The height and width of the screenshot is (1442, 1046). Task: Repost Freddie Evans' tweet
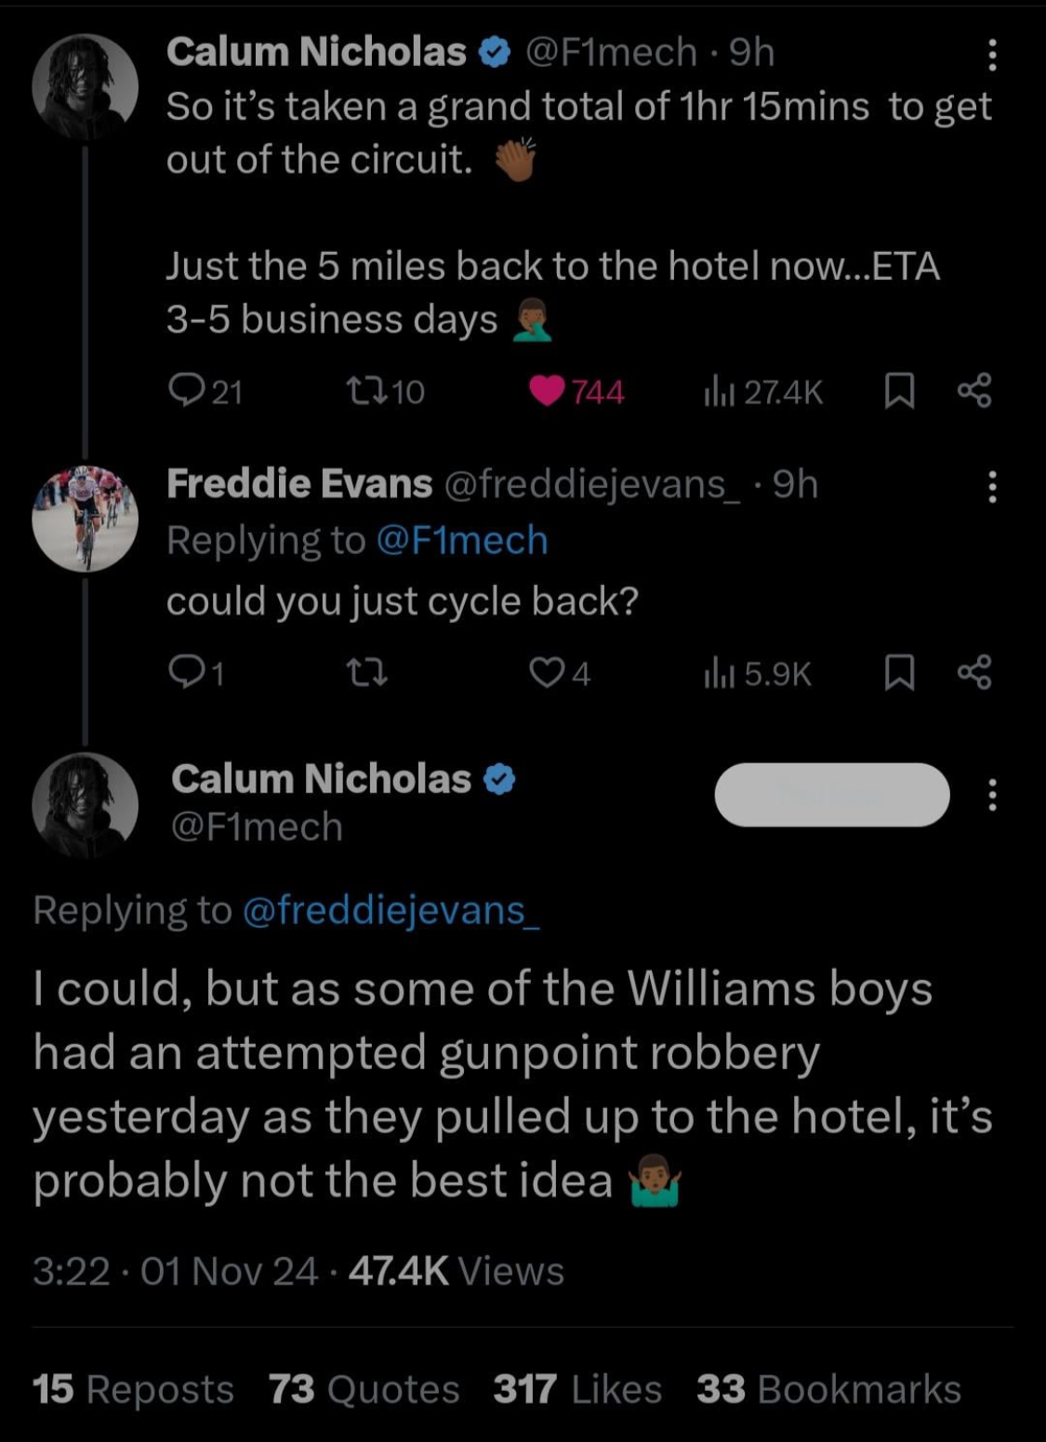(366, 672)
